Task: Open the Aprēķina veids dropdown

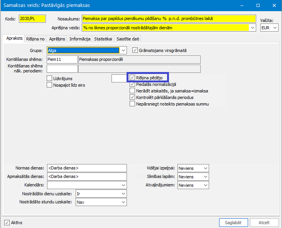Action: [x=253, y=28]
